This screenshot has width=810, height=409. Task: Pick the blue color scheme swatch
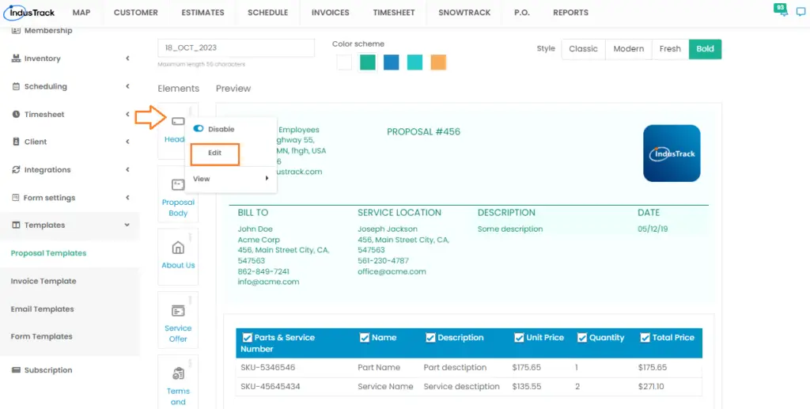pyautogui.click(x=391, y=62)
